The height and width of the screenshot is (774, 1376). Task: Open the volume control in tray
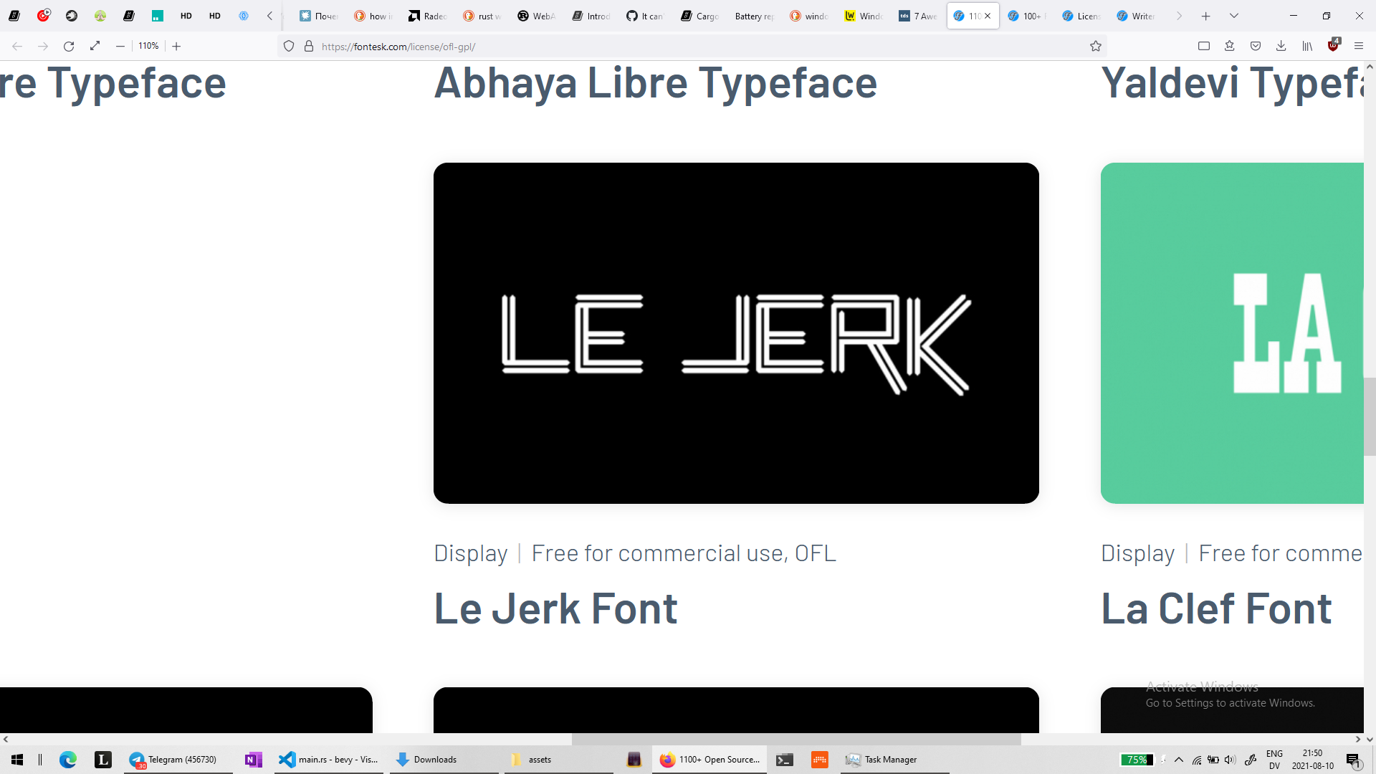1231,760
